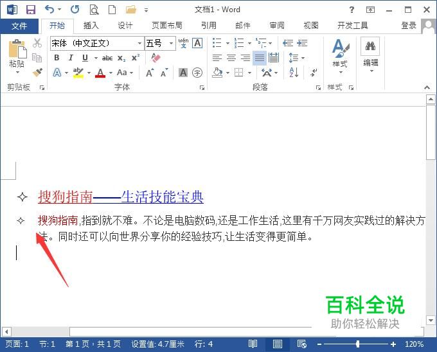
Task: Clear all formatting eraser icon
Action: point(156,58)
